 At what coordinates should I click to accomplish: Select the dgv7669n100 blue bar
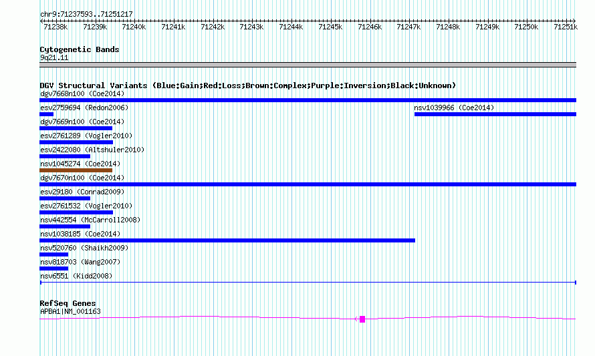76,128
